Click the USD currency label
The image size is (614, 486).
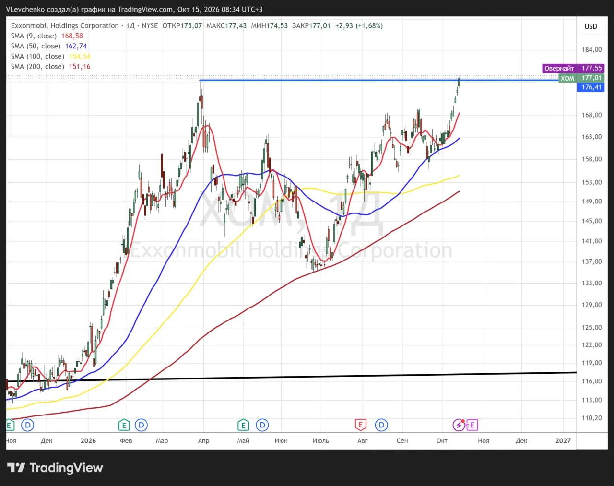pos(590,26)
